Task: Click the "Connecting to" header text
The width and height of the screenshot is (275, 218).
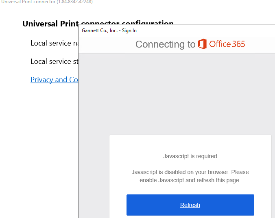Action: click(x=166, y=44)
